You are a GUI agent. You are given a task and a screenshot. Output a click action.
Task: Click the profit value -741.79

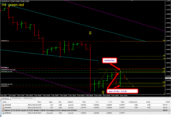click(165, 105)
